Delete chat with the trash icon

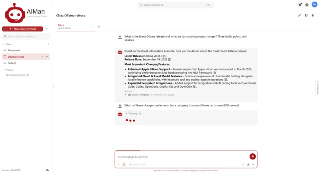tap(312, 15)
